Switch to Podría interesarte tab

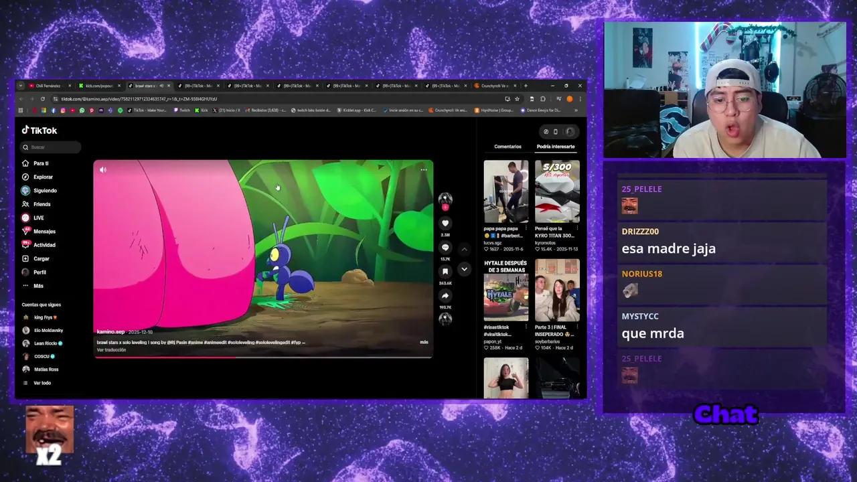[x=556, y=147]
